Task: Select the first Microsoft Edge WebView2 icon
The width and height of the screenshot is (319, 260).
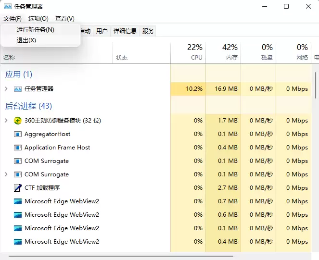Action: [x=18, y=201]
